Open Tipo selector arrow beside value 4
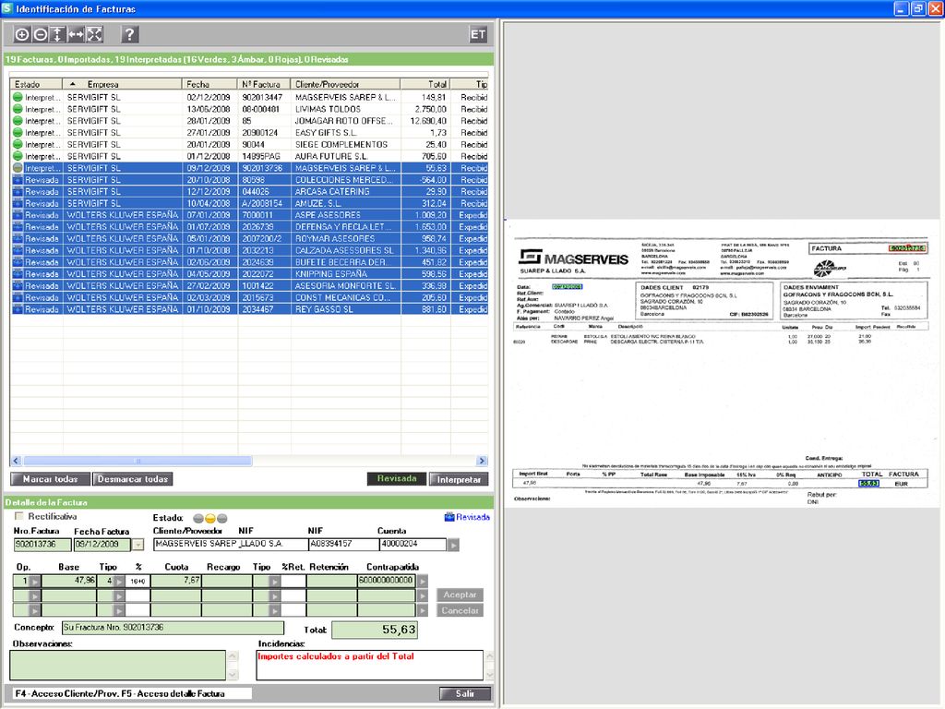This screenshot has width=945, height=709. 119,582
